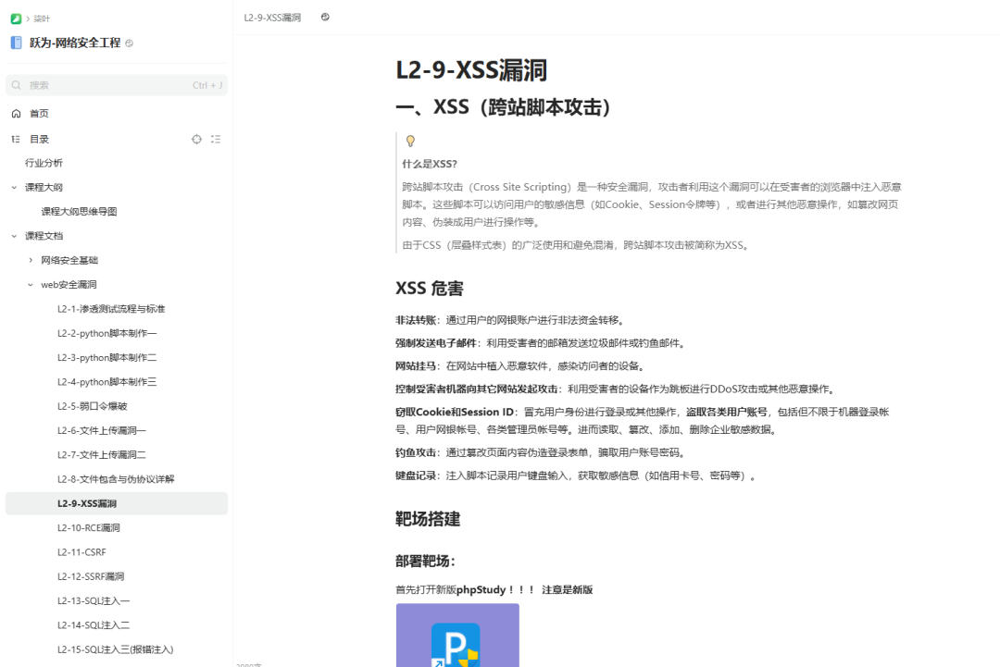Click the bold 钓鱼攻击 term
This screenshot has height=667, width=1000.
click(416, 453)
